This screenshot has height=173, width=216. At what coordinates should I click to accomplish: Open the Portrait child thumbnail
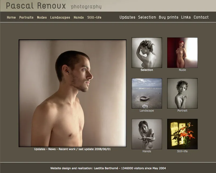coord(182,93)
